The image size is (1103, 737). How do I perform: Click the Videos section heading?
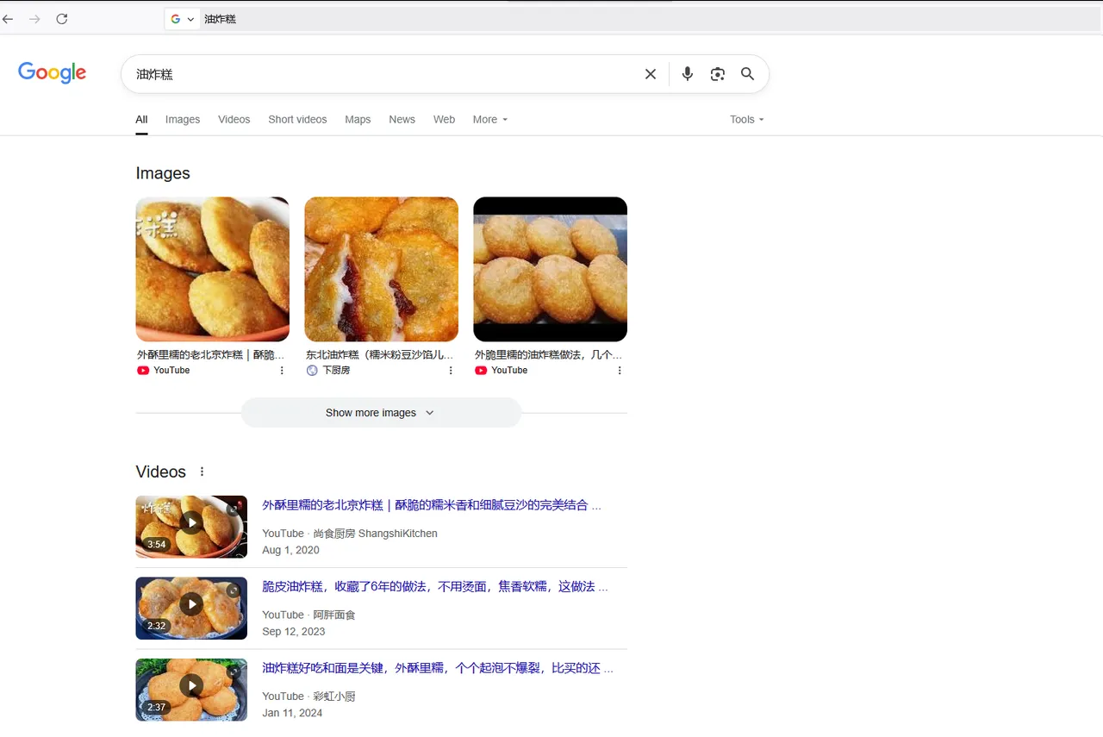click(161, 472)
